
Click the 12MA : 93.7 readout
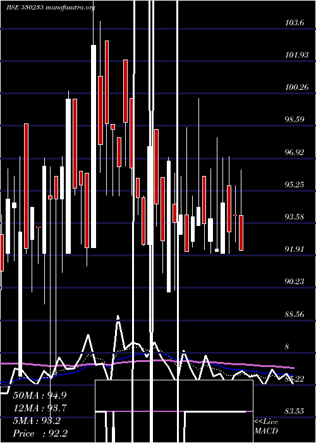click(x=40, y=408)
